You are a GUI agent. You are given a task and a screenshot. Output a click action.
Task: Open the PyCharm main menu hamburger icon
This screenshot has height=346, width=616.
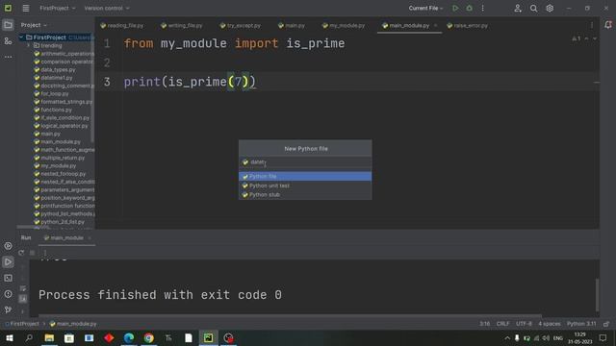26,8
